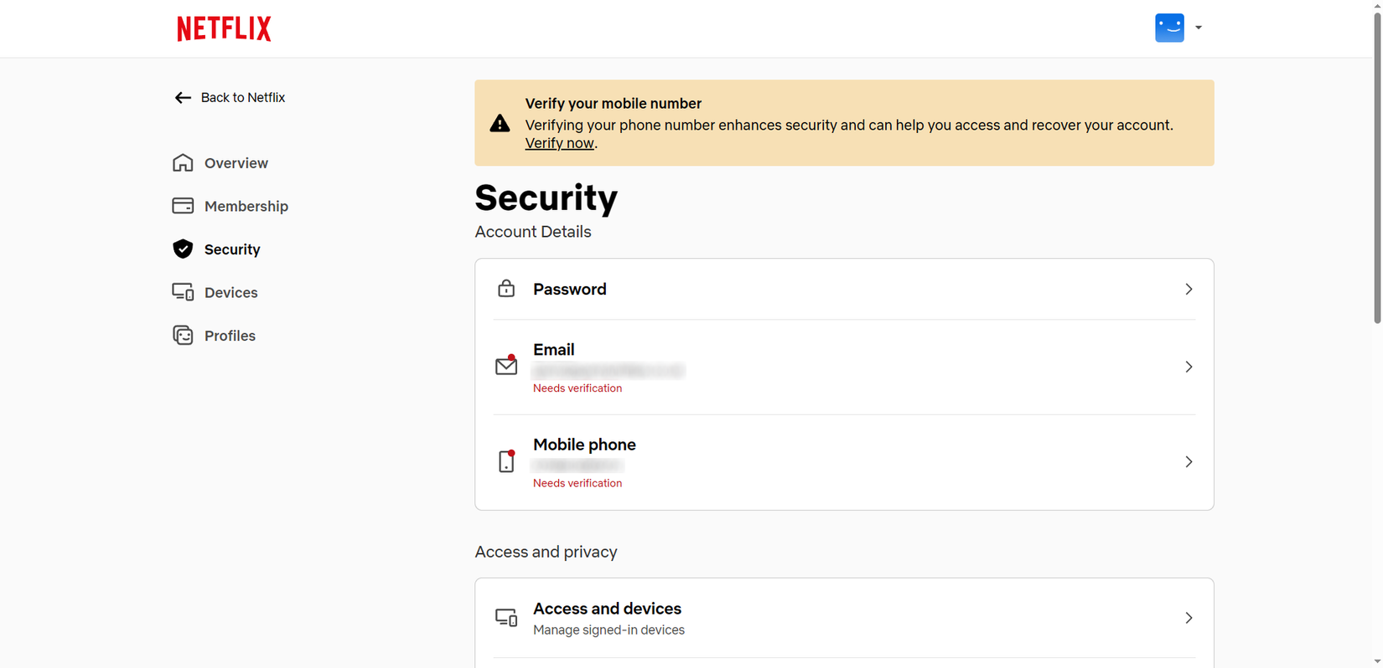Open the profile avatar menu
This screenshot has width=1383, height=668.
[x=1169, y=28]
